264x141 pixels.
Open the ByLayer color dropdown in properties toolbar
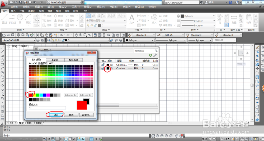click(139, 40)
